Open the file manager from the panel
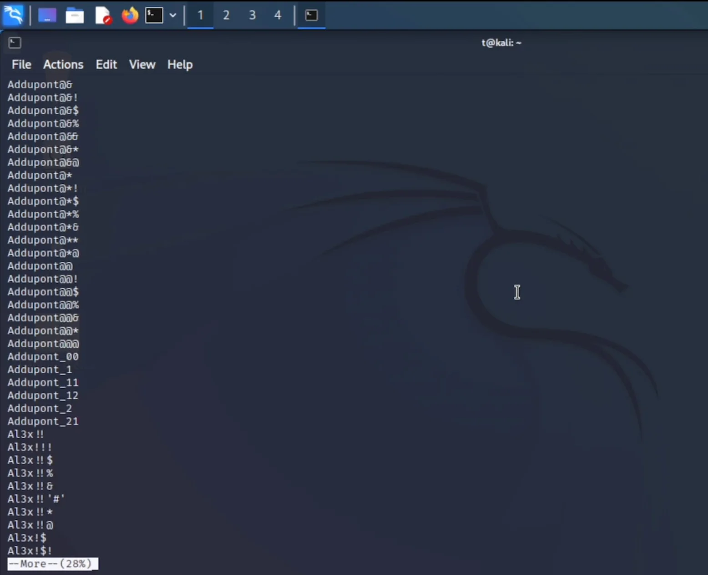The width and height of the screenshot is (708, 575). [75, 16]
